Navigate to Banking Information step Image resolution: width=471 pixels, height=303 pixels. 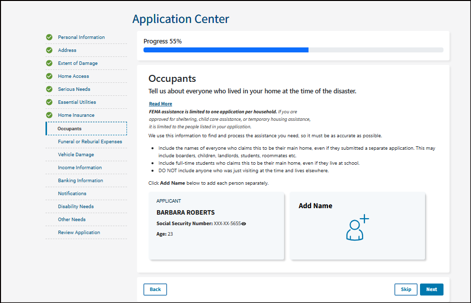coord(80,181)
